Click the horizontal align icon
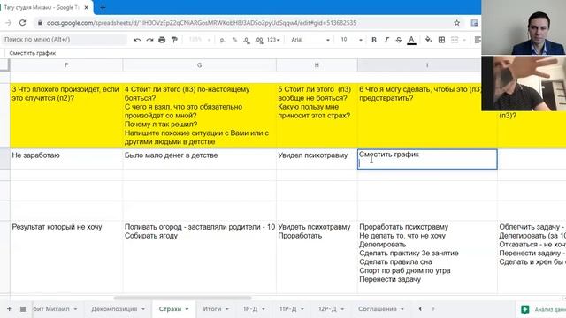The width and height of the screenshot is (566, 318). pyautogui.click(x=478, y=40)
